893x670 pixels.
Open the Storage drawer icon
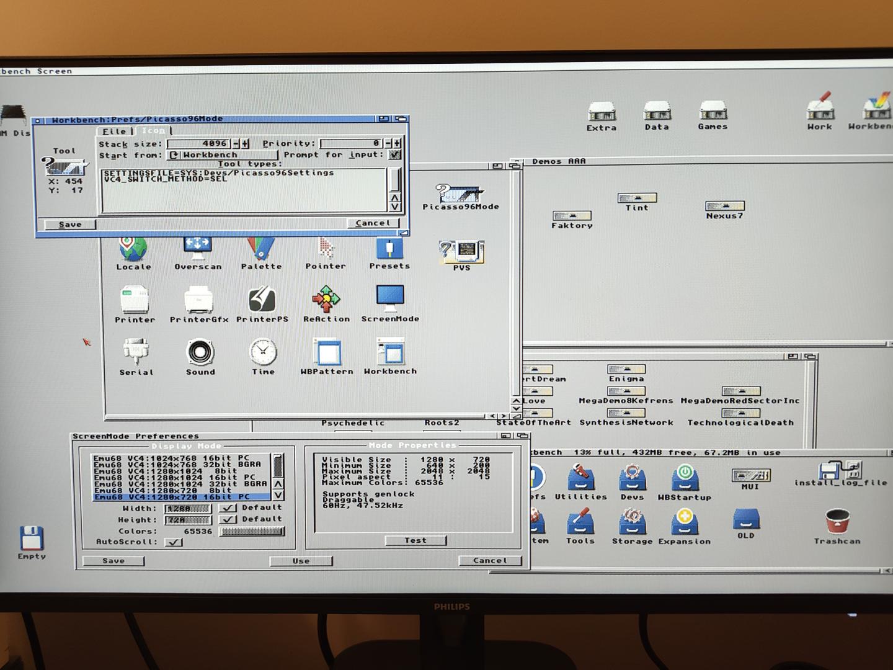[632, 522]
